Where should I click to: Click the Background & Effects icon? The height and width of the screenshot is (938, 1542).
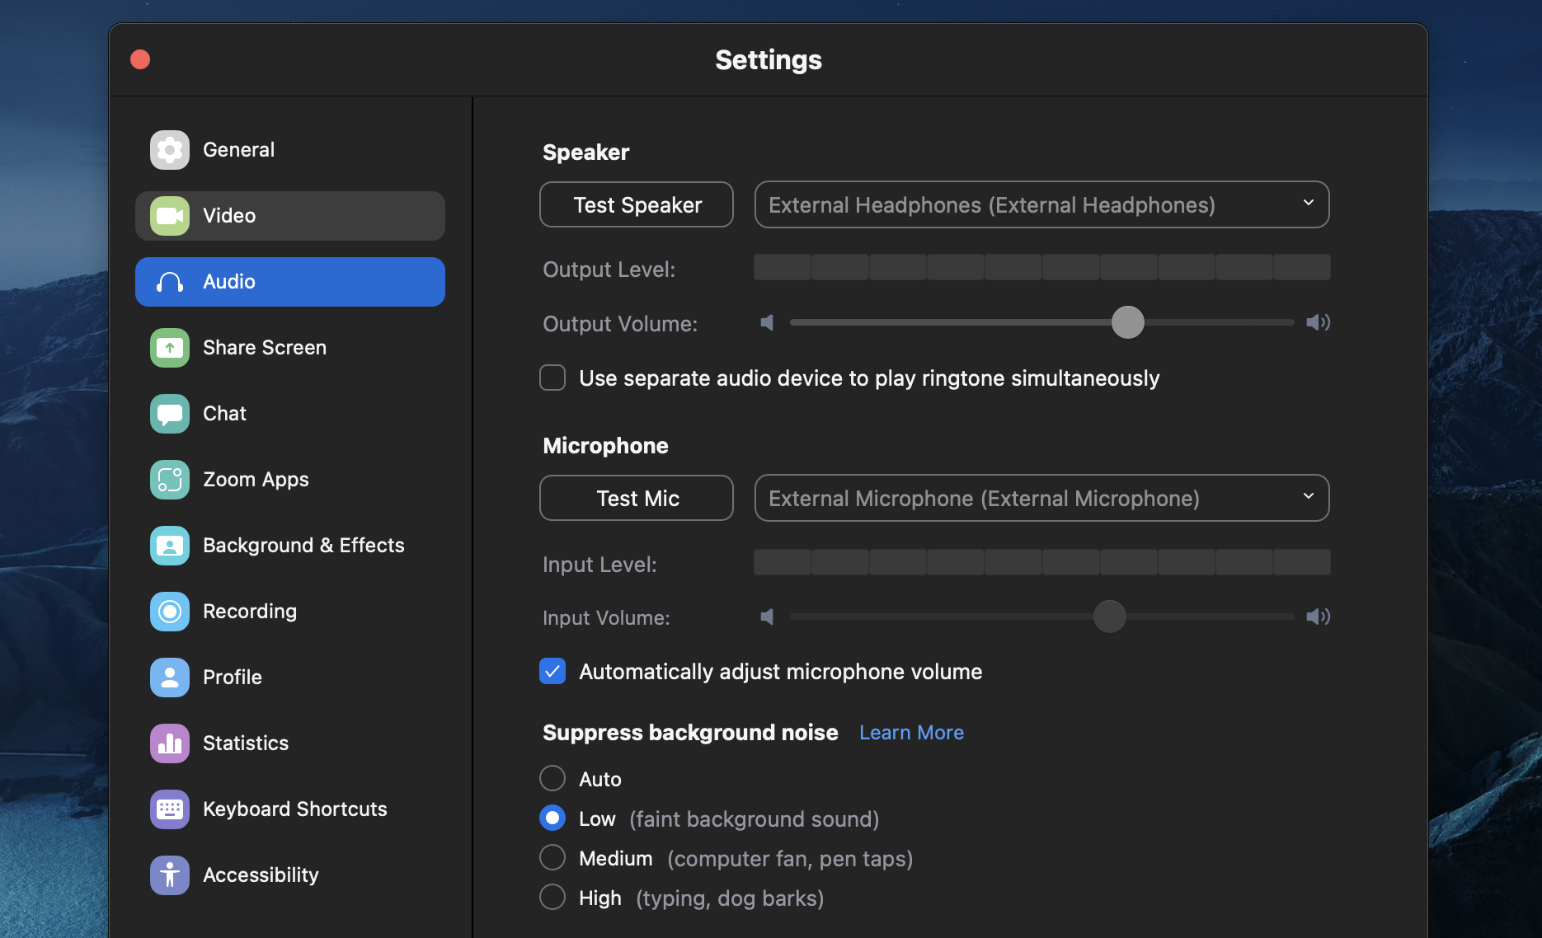tap(170, 546)
